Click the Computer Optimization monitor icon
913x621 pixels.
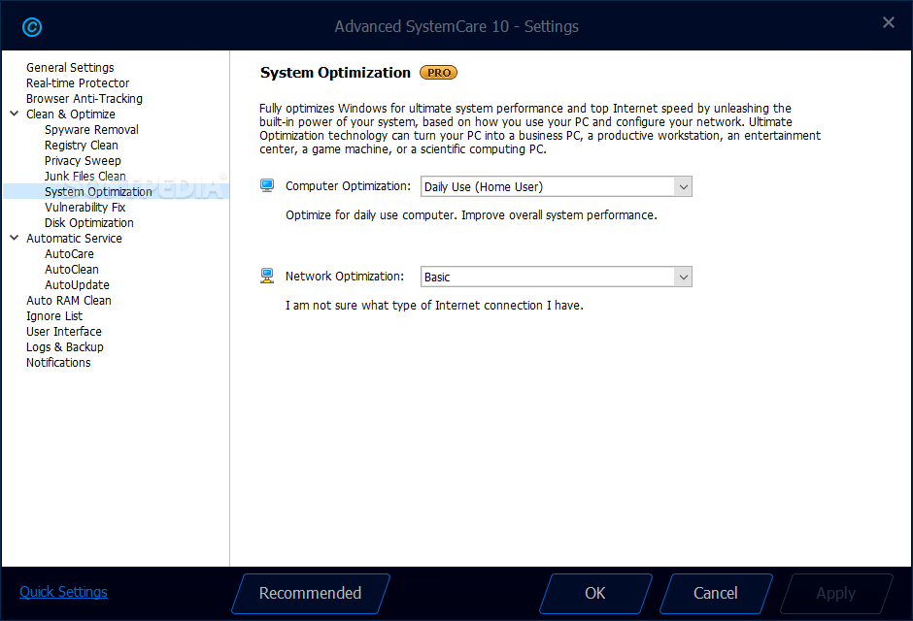click(267, 185)
